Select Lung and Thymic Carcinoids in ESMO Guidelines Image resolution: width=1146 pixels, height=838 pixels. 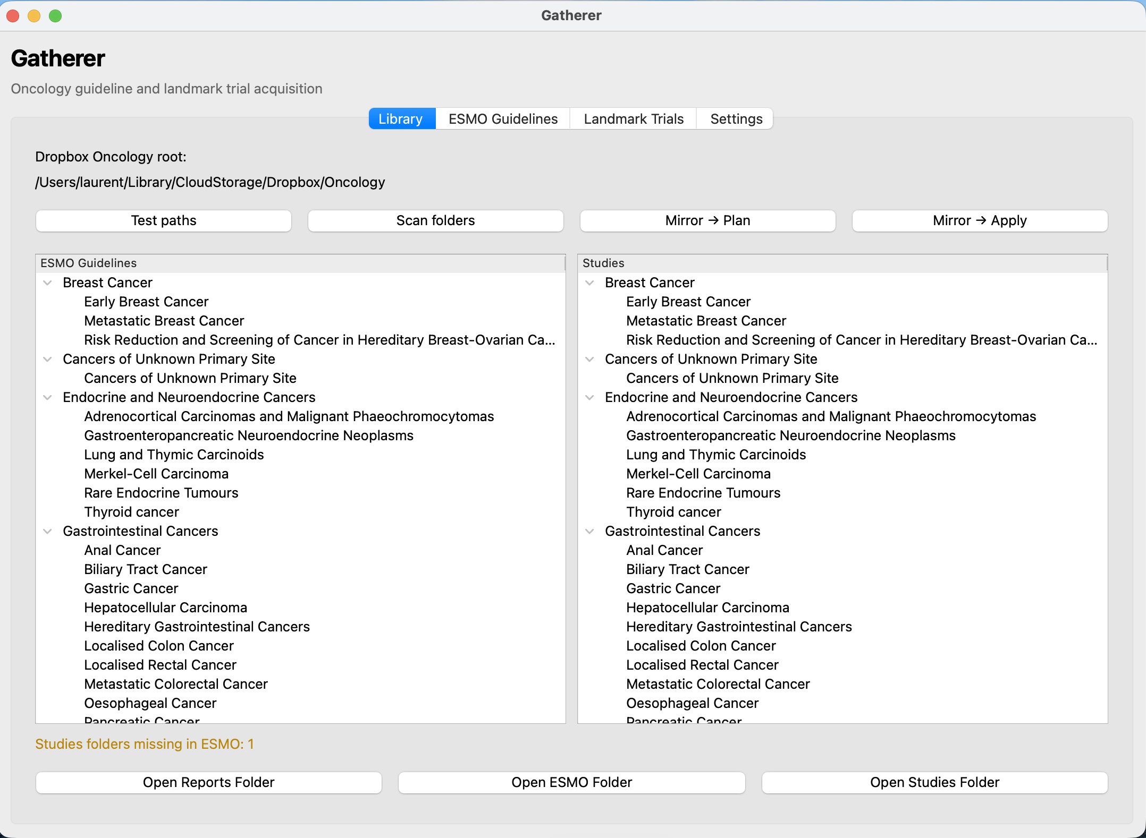pyautogui.click(x=300, y=455)
